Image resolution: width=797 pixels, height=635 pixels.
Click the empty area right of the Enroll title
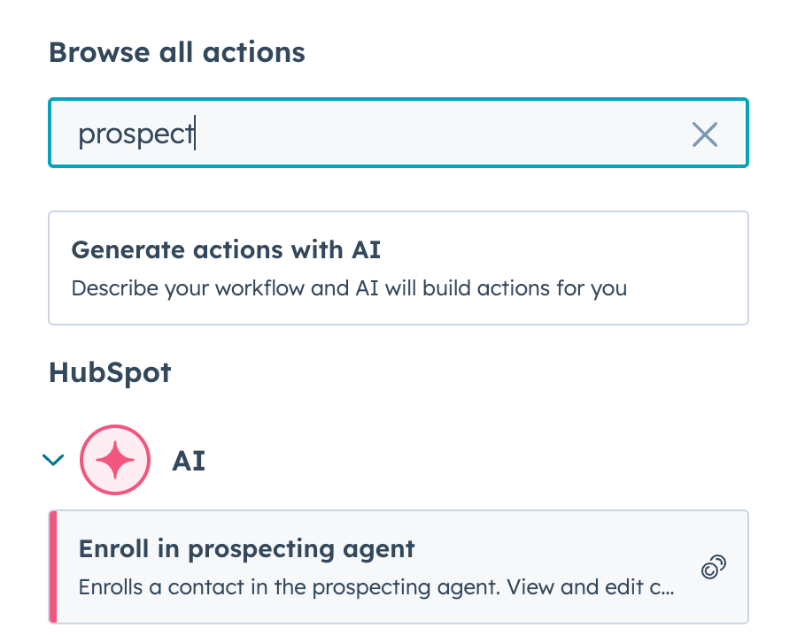pyautogui.click(x=567, y=548)
